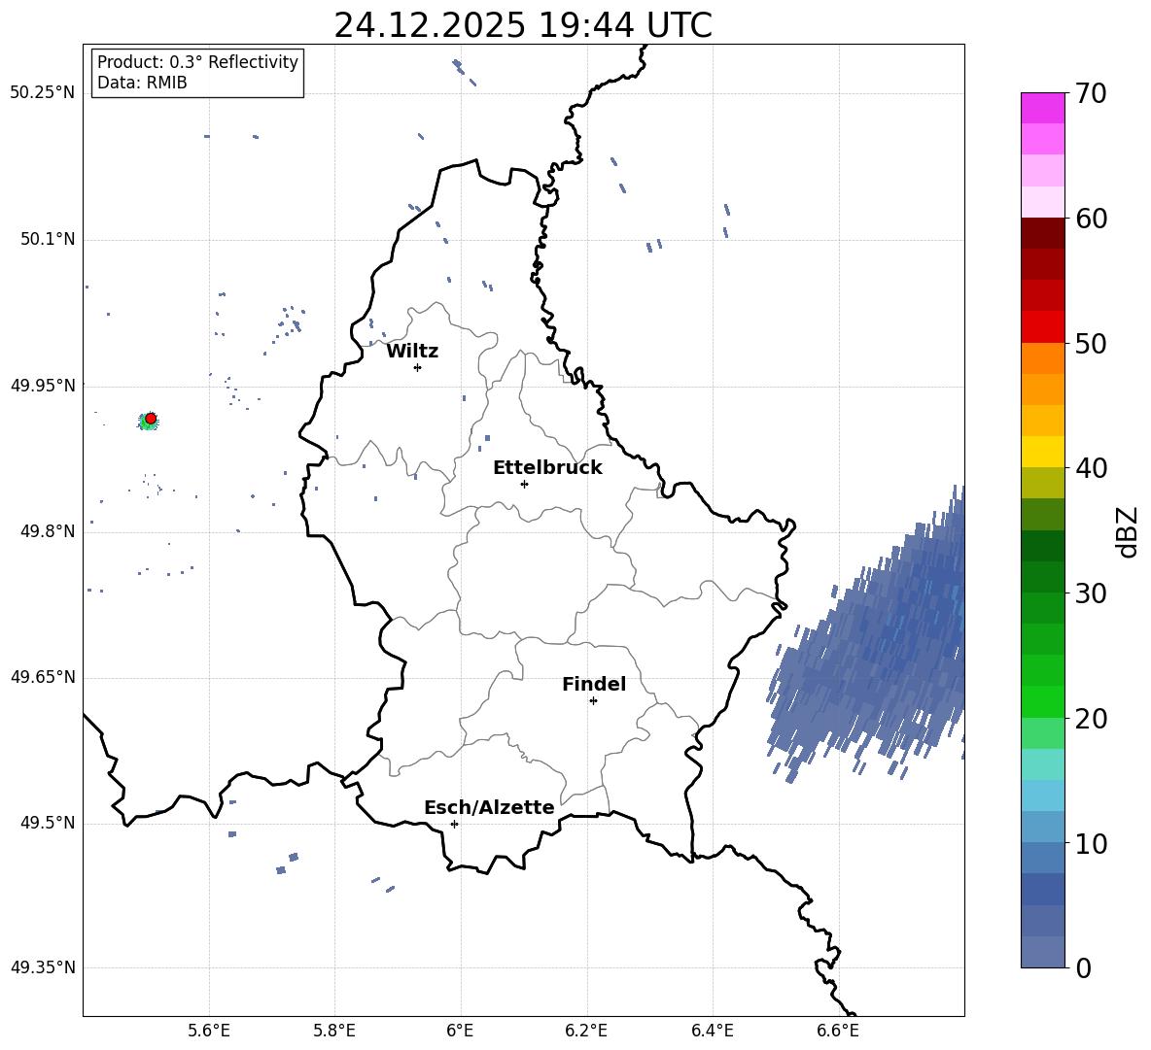Click the Esch/Alzette station cross marker
The height and width of the screenshot is (1050, 1151).
tap(454, 824)
